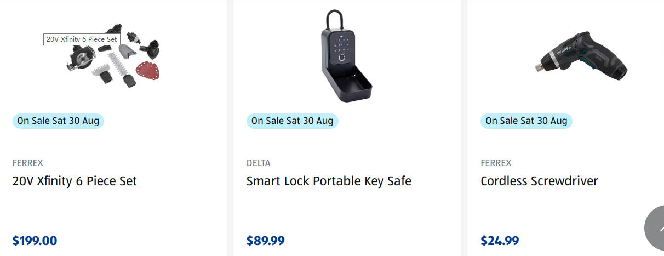Click the 20V Xfinity 6 Piece Set tooltip
The width and height of the screenshot is (664, 256).
[82, 39]
